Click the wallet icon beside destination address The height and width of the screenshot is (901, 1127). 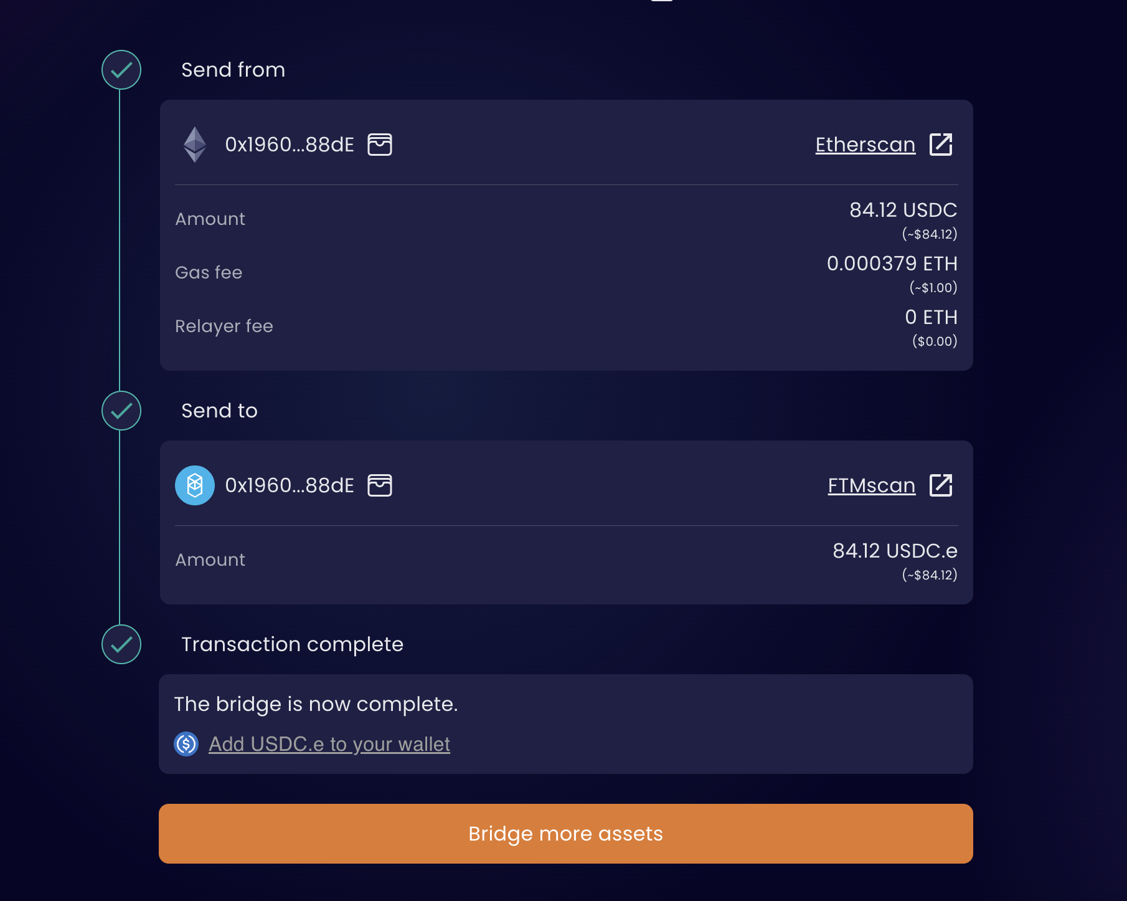[x=380, y=485]
